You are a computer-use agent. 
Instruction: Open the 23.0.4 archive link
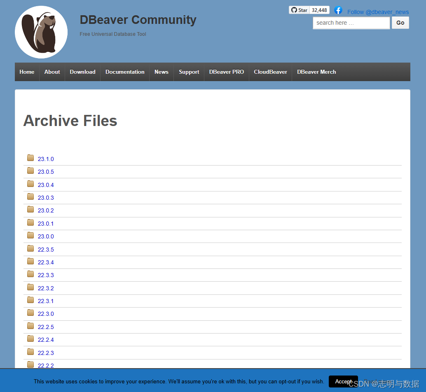pyautogui.click(x=46, y=185)
